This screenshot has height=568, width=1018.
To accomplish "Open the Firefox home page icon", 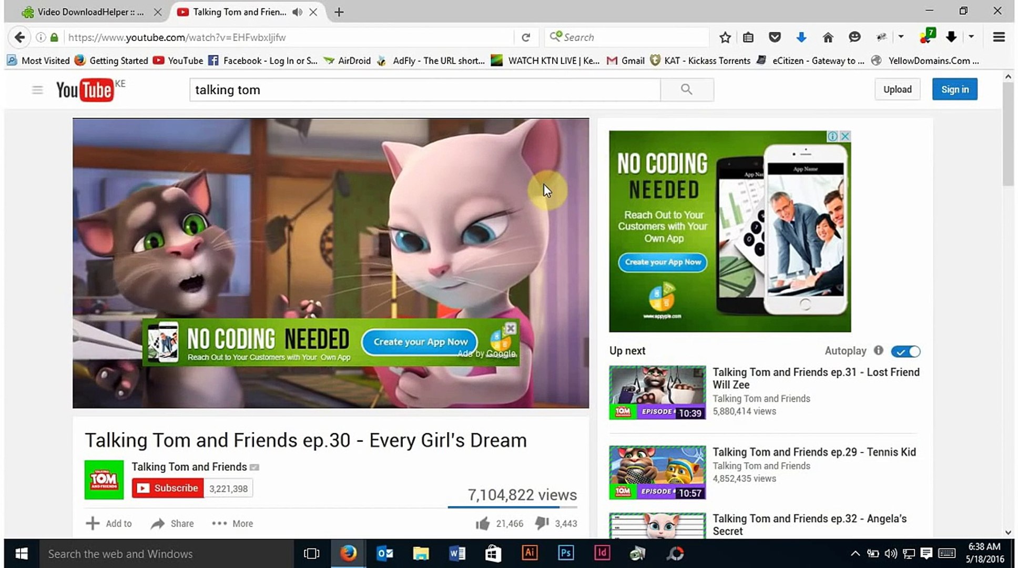I will 828,37.
